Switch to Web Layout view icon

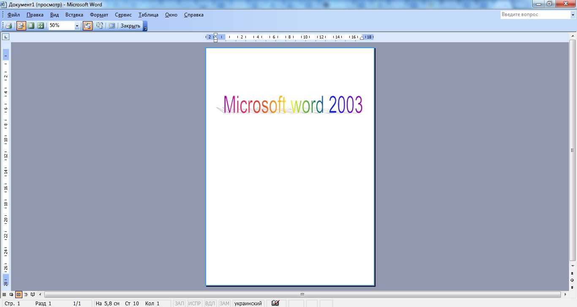coord(11,294)
